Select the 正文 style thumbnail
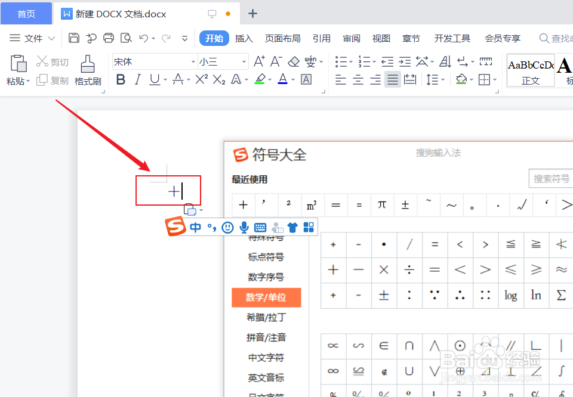Image resolution: width=573 pixels, height=397 pixels. [531, 71]
